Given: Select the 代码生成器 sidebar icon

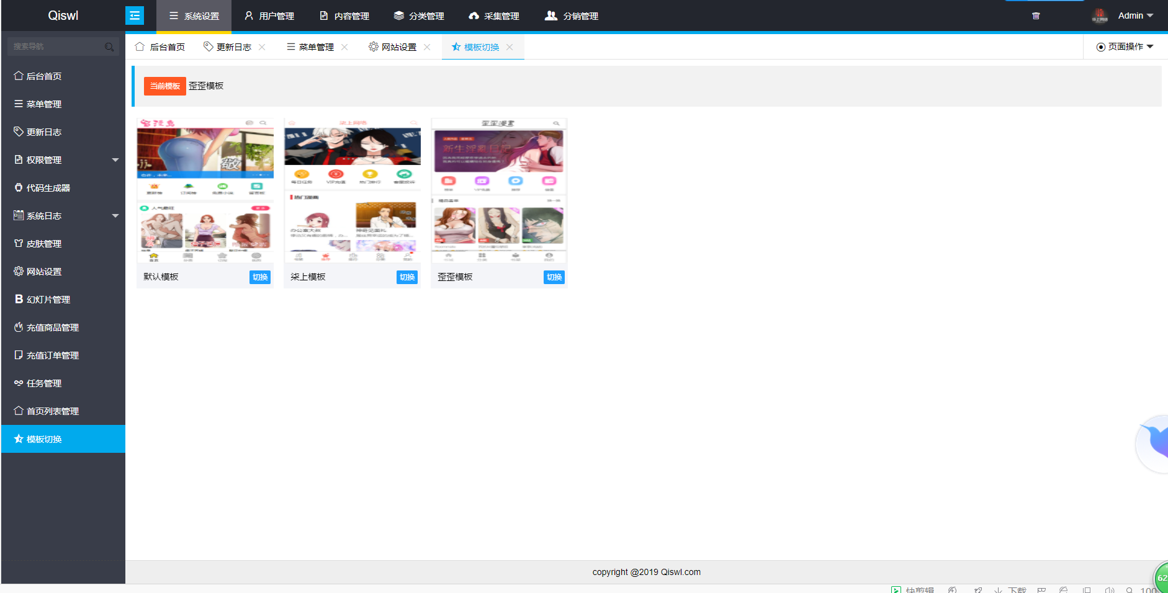Looking at the screenshot, I should pos(19,187).
